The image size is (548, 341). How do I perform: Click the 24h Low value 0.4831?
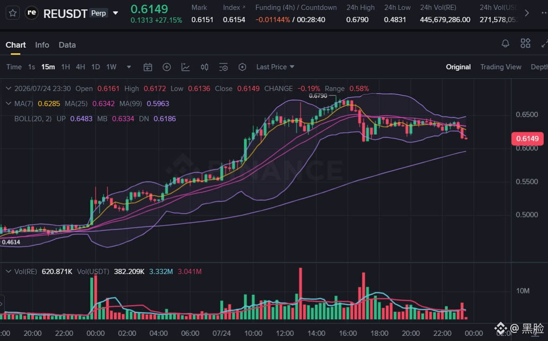[395, 20]
